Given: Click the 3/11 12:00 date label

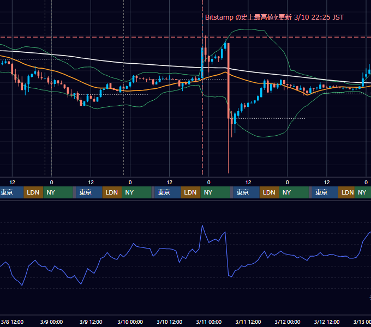Looking at the screenshot, I should tap(248, 322).
